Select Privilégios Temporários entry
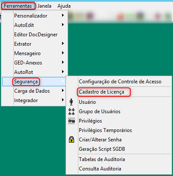The image size is (173, 176). coord(105,130)
